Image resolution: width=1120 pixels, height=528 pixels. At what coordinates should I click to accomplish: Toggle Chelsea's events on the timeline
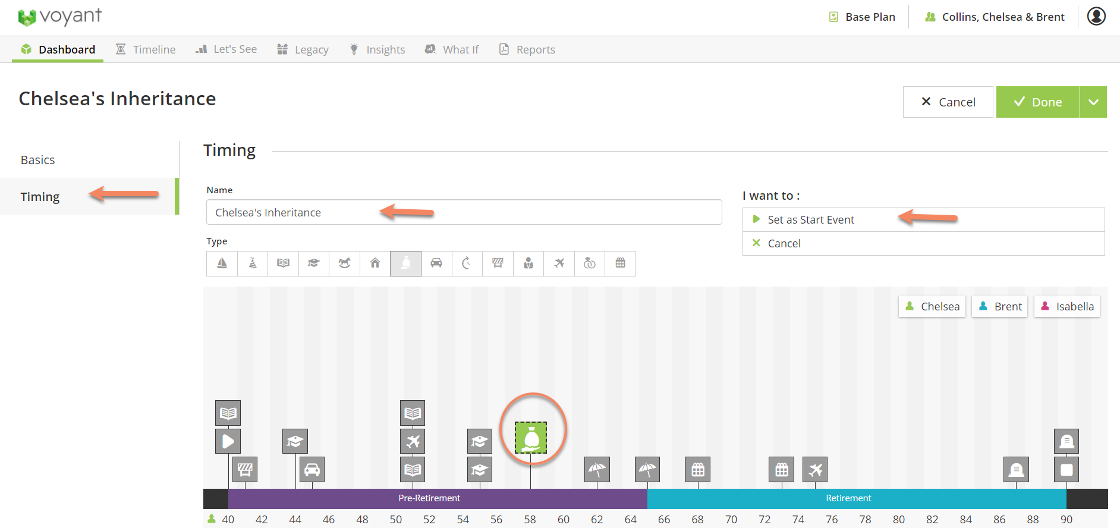pos(932,307)
